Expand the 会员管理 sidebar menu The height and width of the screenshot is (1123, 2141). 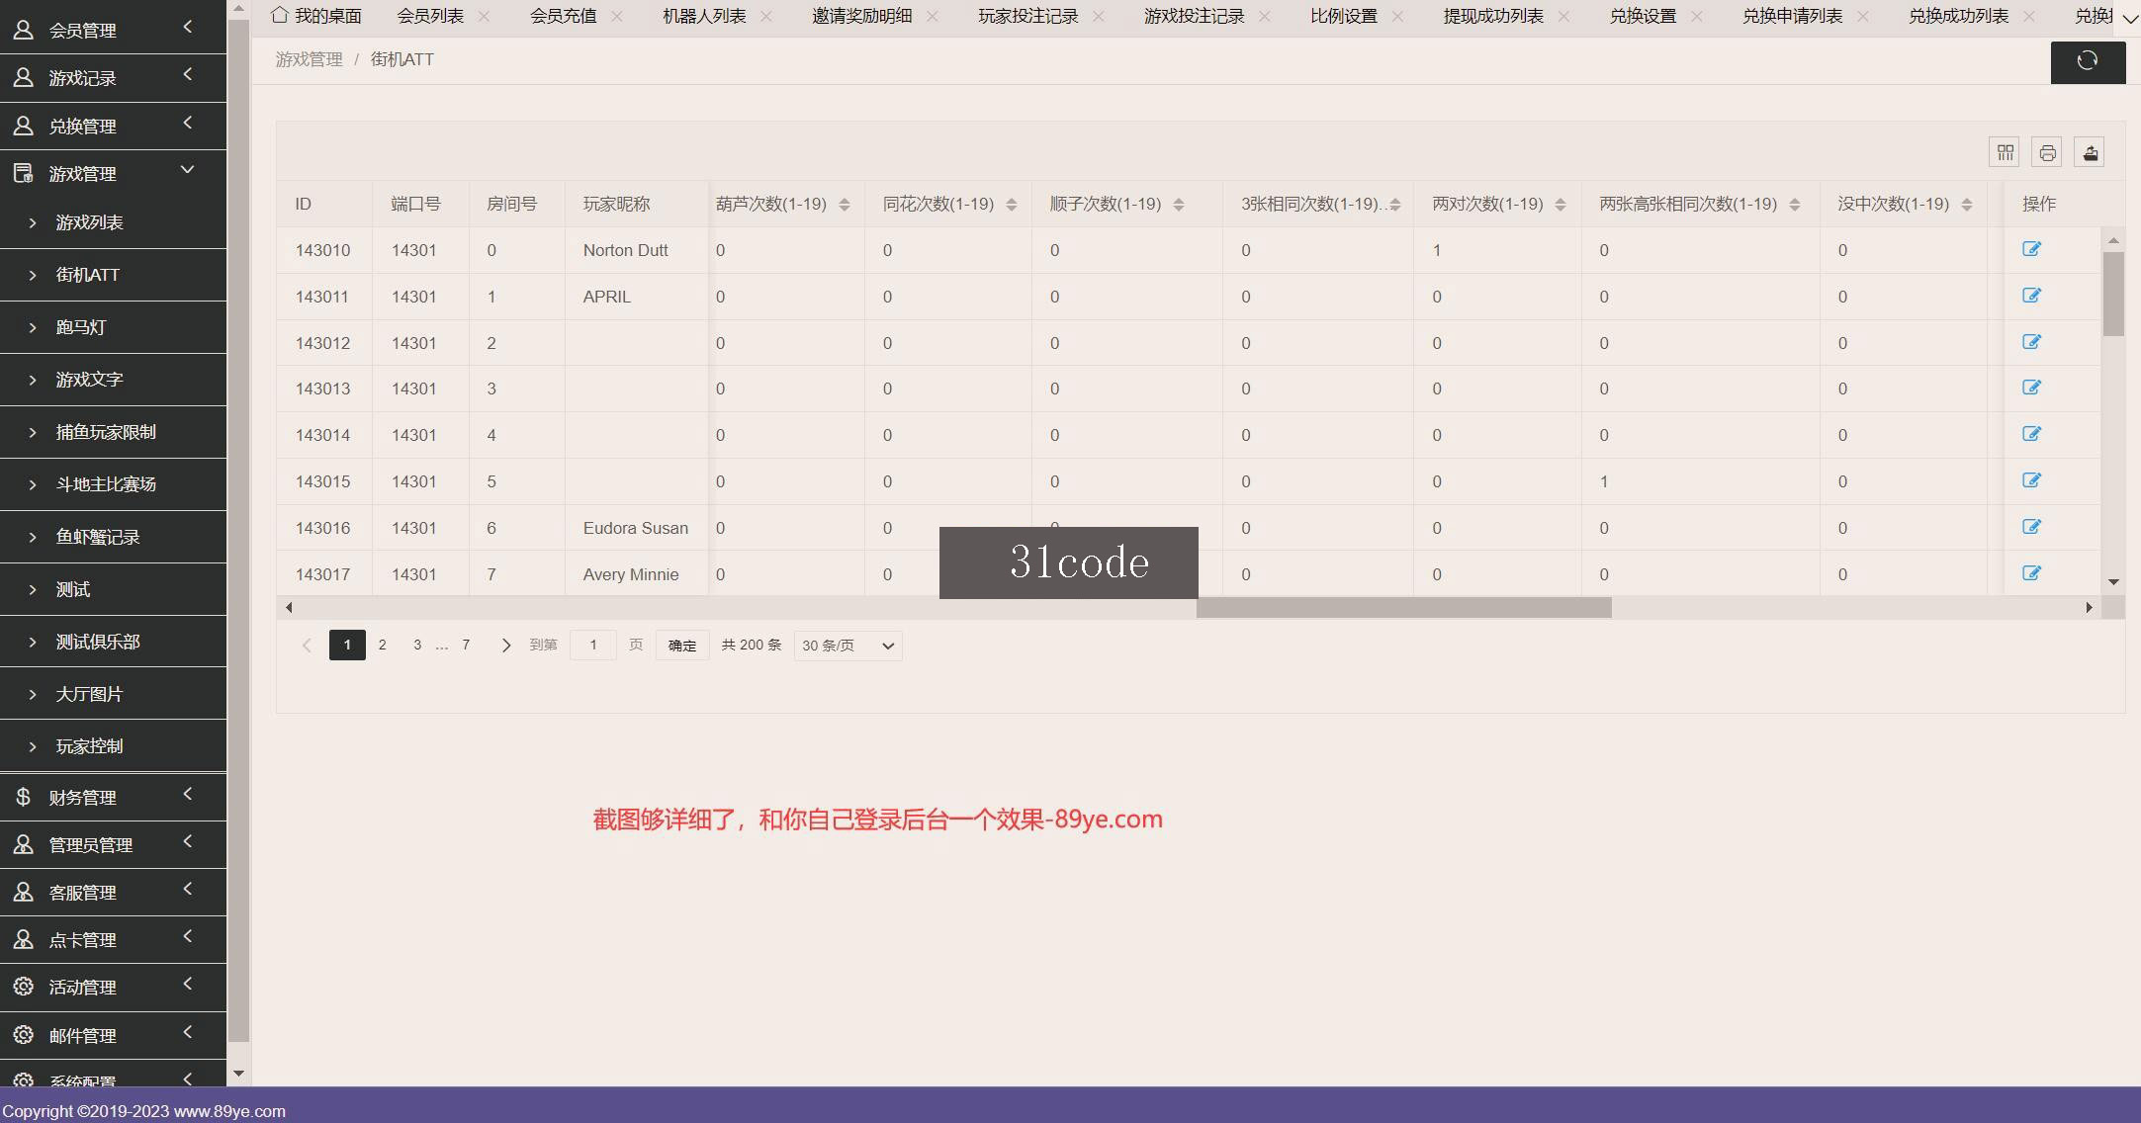pyautogui.click(x=113, y=30)
